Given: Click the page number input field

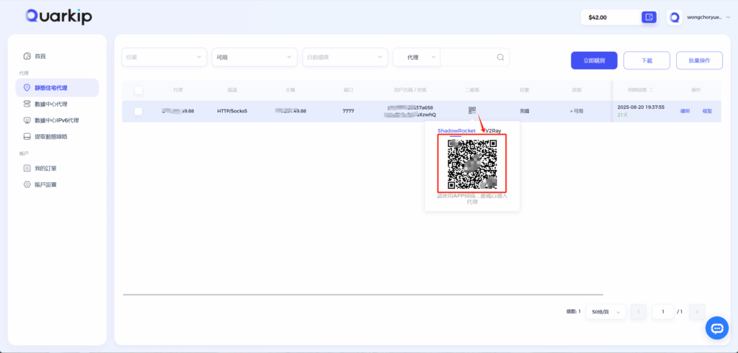Looking at the screenshot, I should [x=663, y=312].
